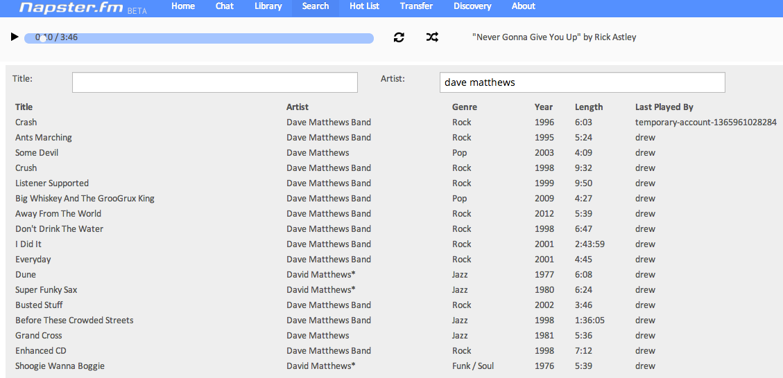Select Shoogie Wanna Boggie in results
The width and height of the screenshot is (783, 378).
pyautogui.click(x=60, y=366)
